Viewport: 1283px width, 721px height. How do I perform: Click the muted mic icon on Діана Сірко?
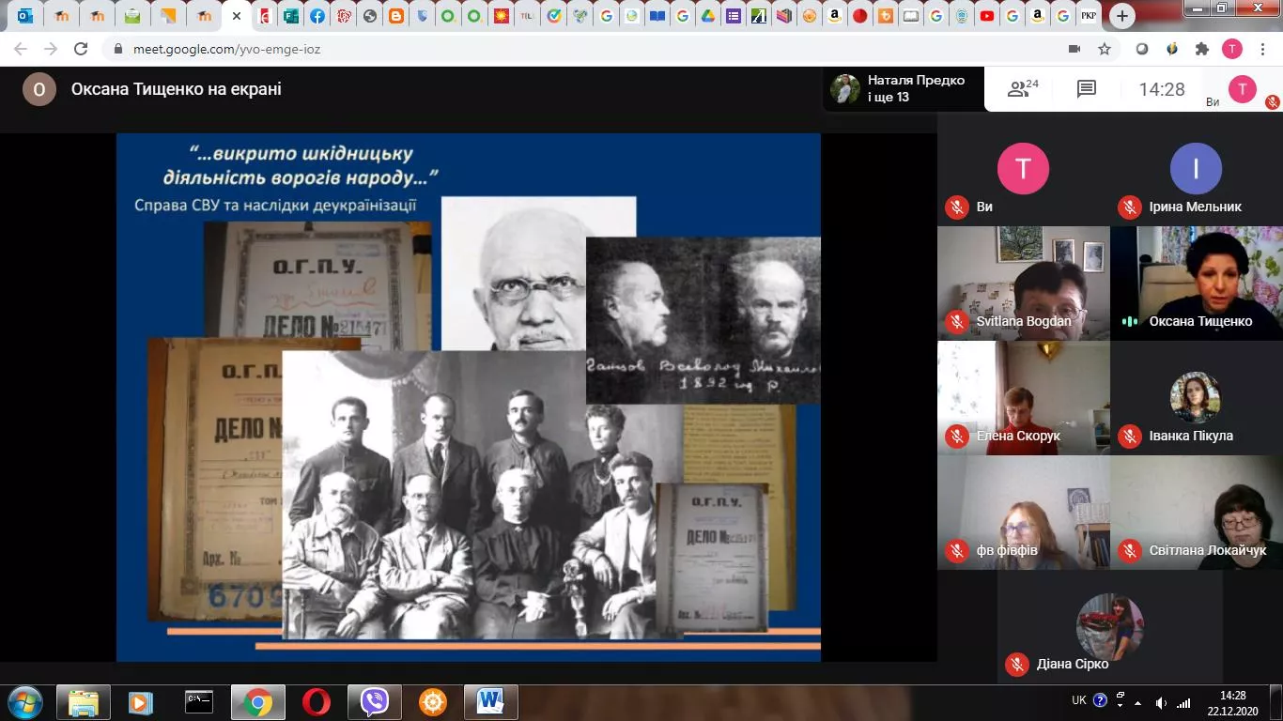point(1016,664)
